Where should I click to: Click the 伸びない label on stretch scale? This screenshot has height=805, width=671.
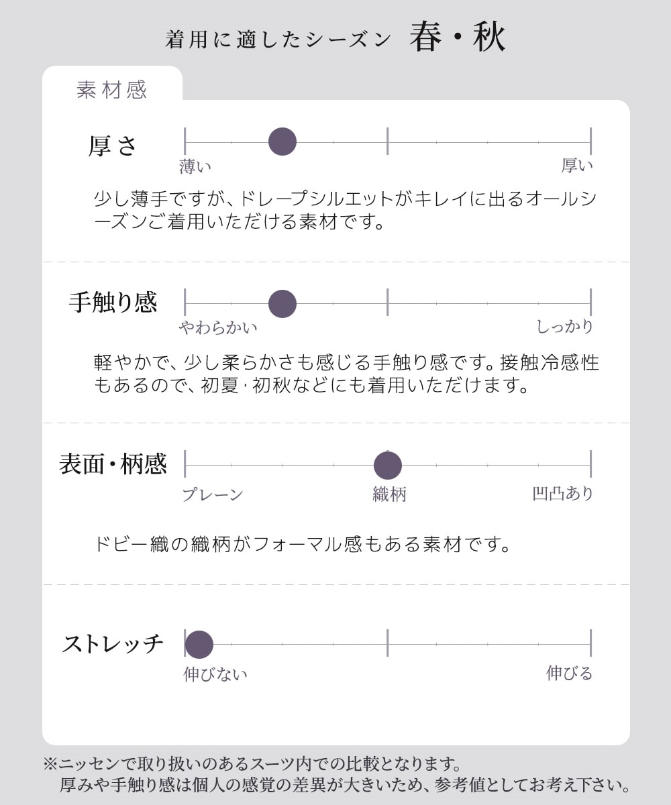(215, 674)
